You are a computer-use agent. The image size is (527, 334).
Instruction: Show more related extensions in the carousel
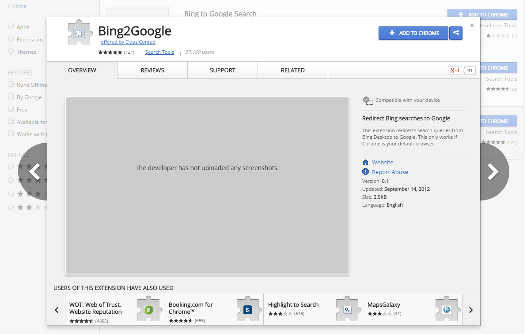[471, 310]
